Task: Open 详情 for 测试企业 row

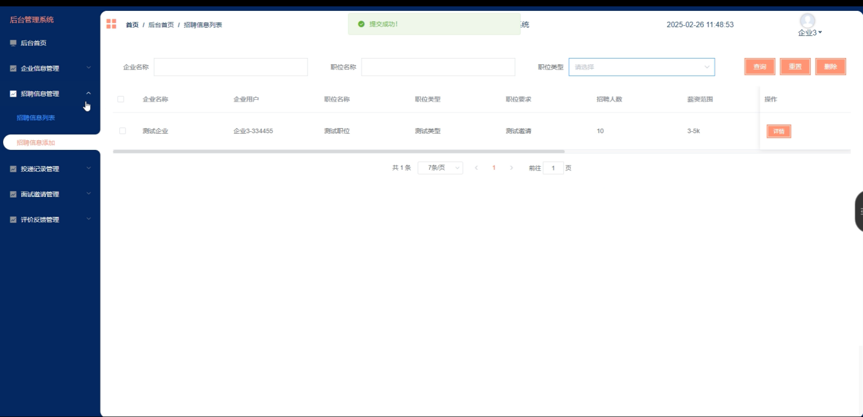Action: (x=779, y=131)
